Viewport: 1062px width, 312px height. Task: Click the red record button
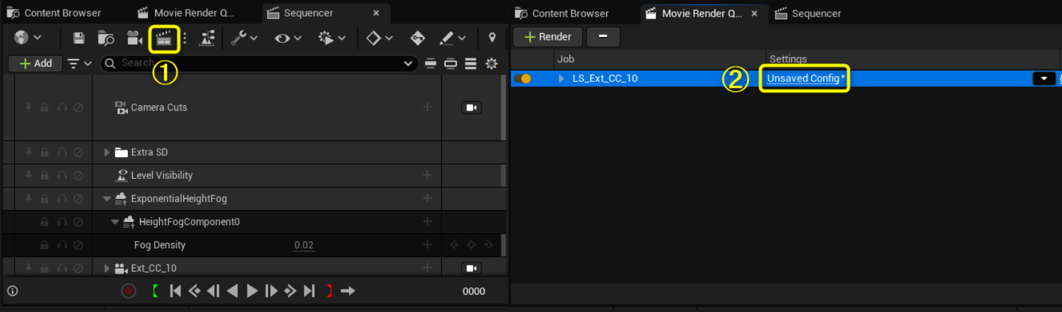point(129,291)
